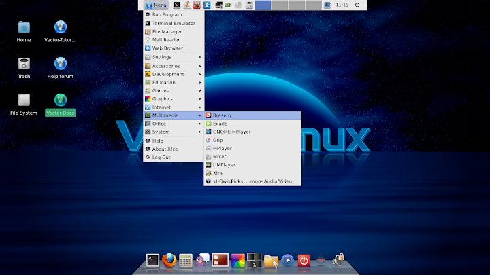
Task: Expand the Education submenu
Action: (174, 83)
